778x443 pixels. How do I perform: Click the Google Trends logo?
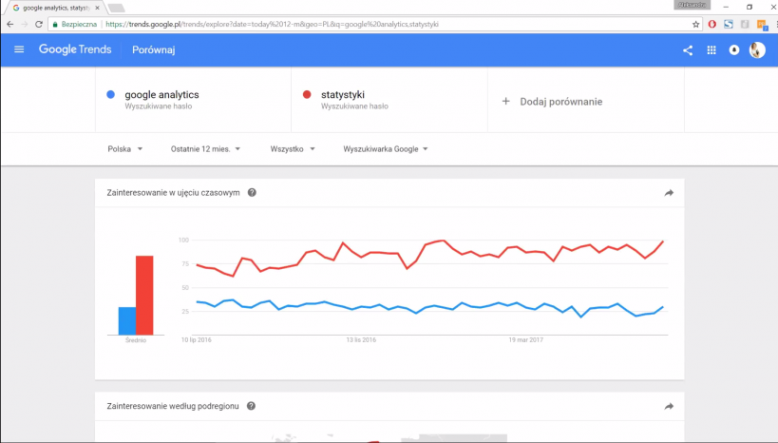click(75, 49)
